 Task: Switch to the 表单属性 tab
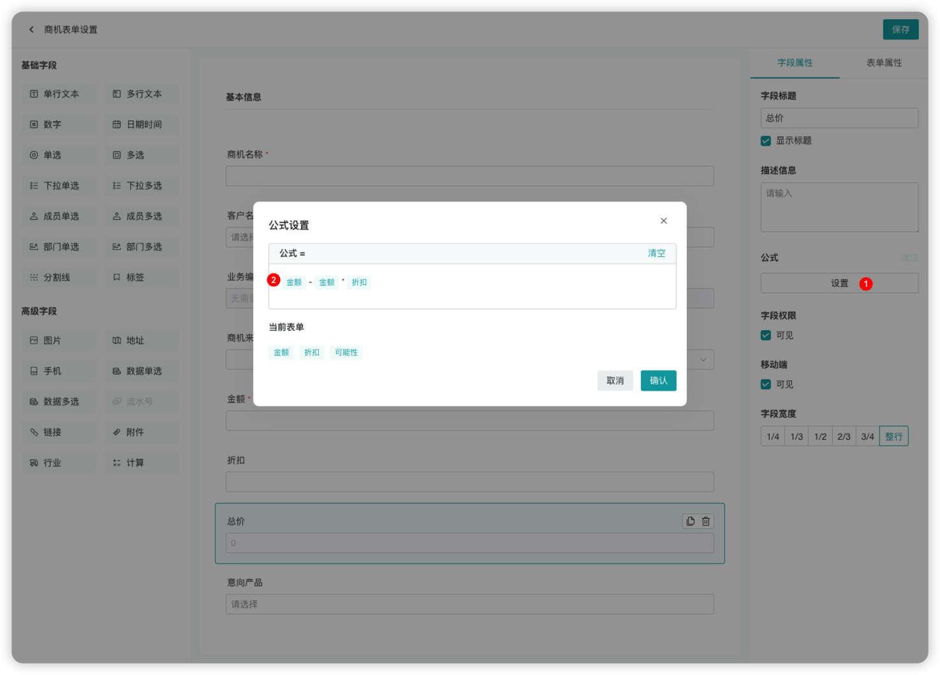point(884,62)
